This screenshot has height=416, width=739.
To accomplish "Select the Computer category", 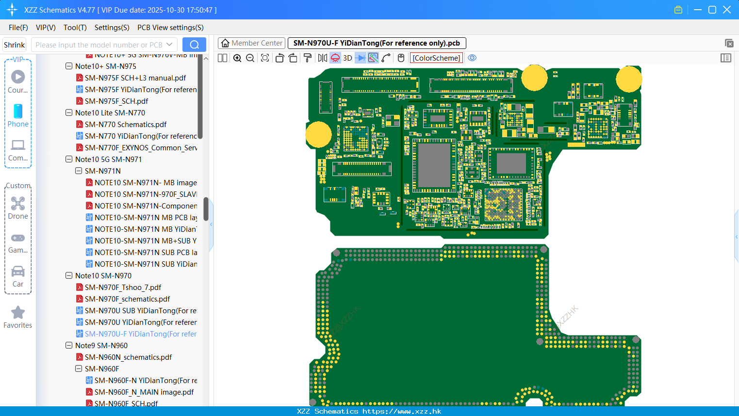I will pos(18,150).
